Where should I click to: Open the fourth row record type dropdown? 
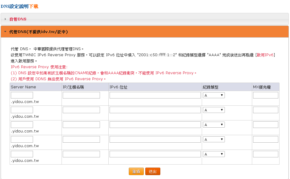(x=214, y=139)
